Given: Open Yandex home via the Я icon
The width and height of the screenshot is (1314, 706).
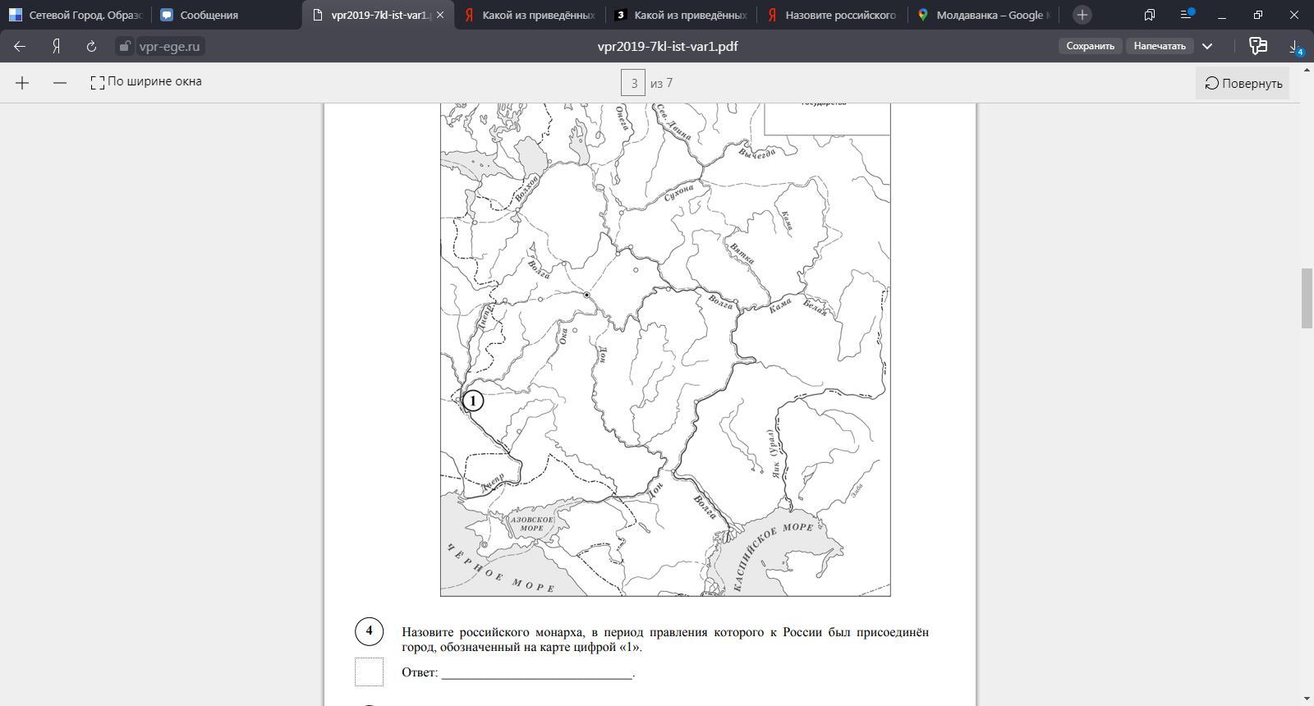Looking at the screenshot, I should pyautogui.click(x=56, y=47).
